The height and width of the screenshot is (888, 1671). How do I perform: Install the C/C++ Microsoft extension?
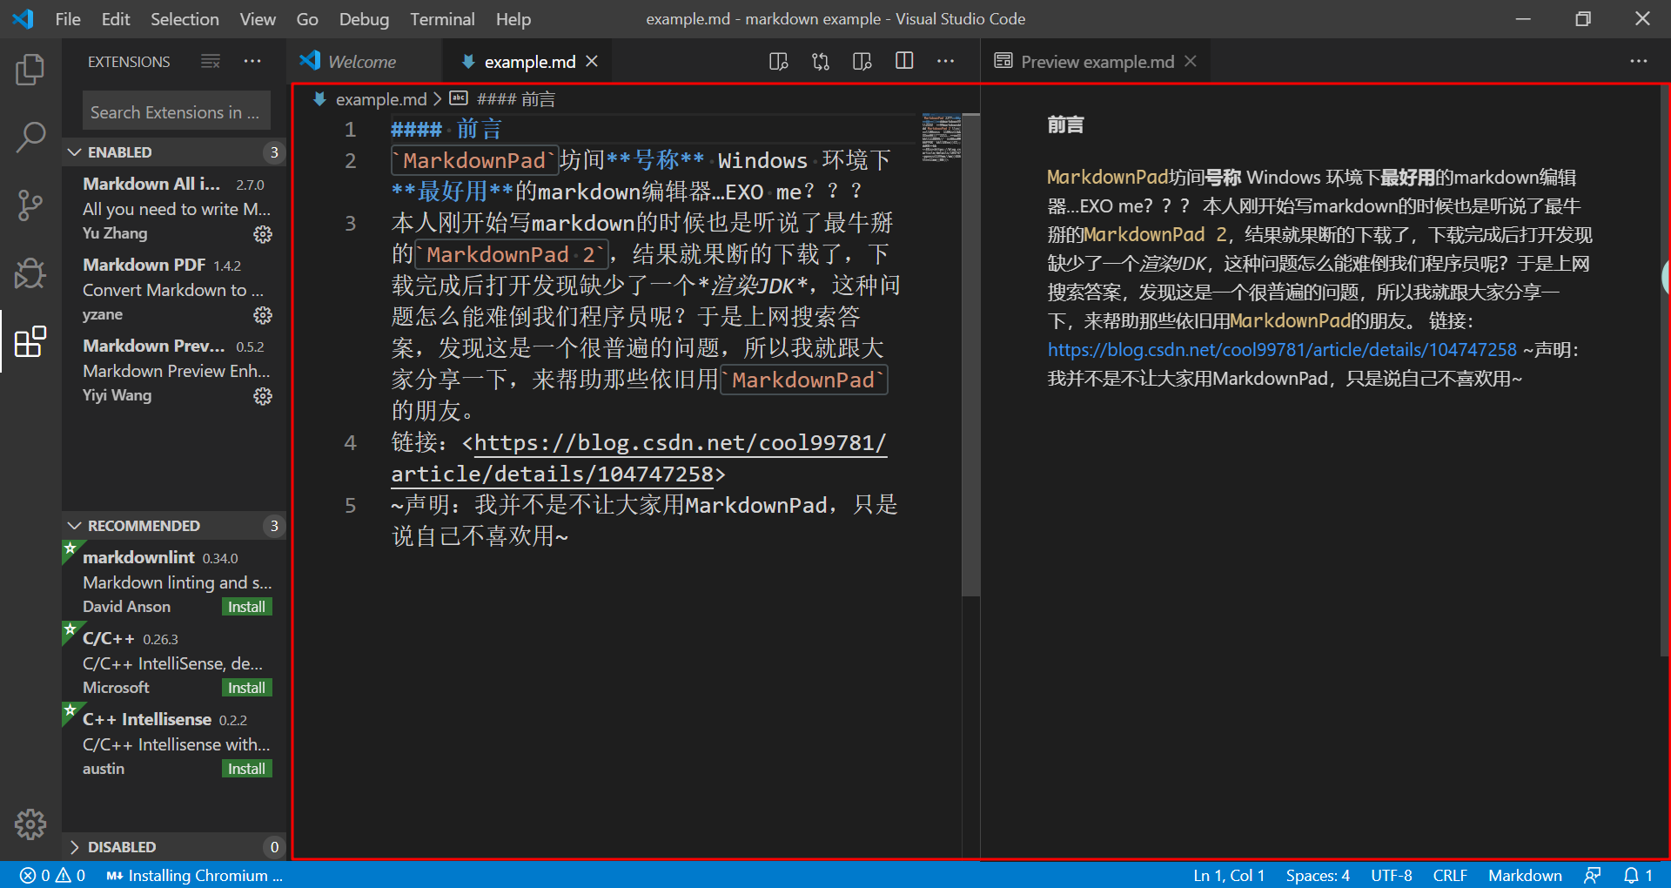(247, 688)
